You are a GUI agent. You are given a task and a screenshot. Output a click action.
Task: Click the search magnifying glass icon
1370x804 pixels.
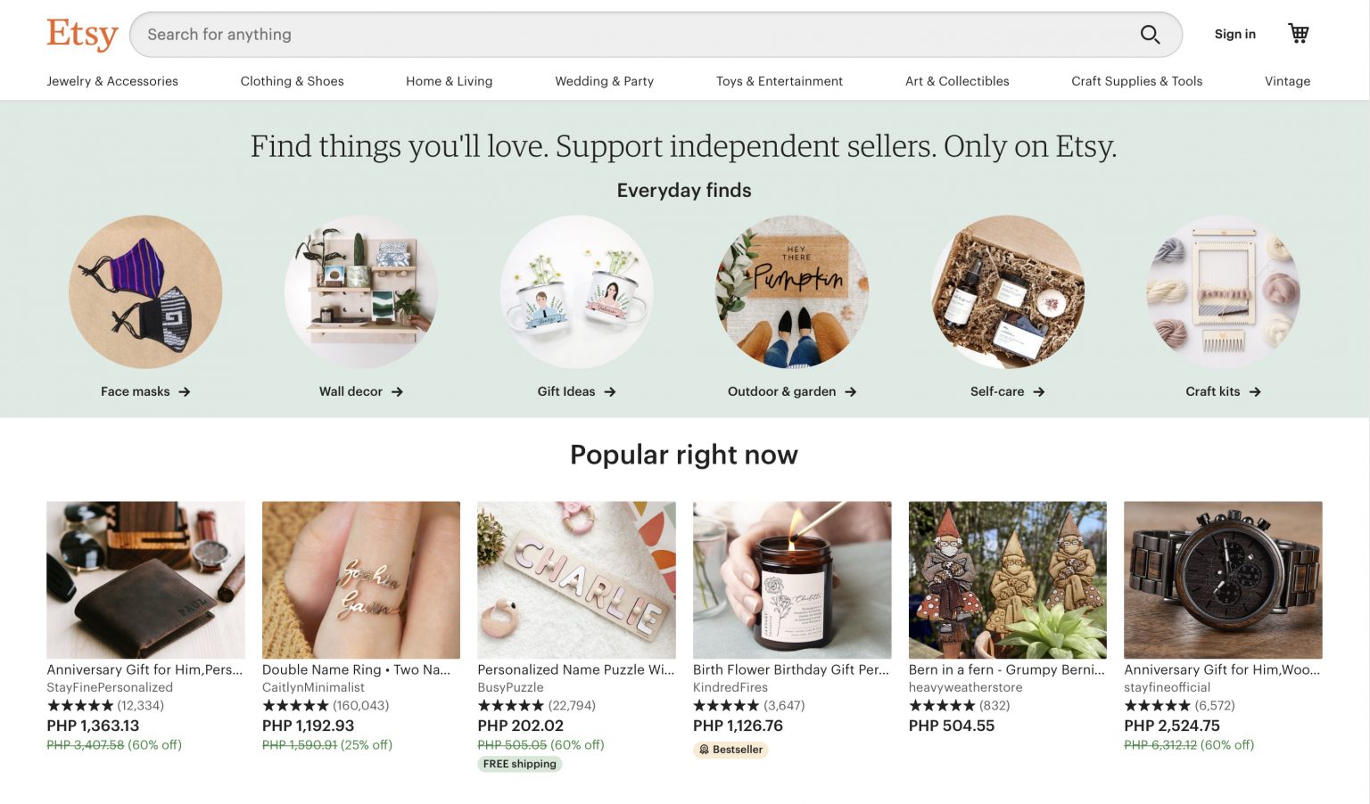coord(1150,34)
